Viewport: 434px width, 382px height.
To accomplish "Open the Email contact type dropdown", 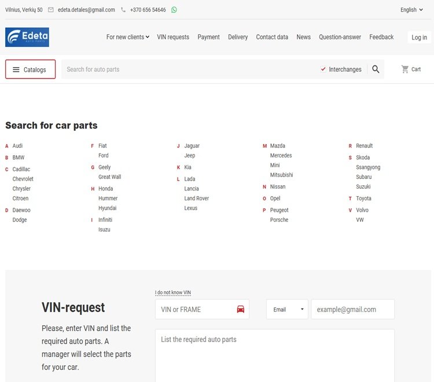I will [288, 309].
